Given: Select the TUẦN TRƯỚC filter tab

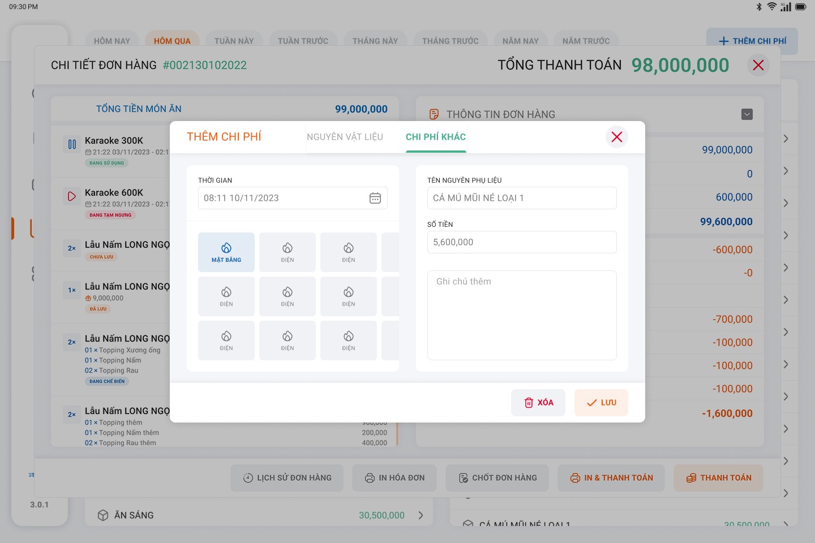Looking at the screenshot, I should [303, 41].
